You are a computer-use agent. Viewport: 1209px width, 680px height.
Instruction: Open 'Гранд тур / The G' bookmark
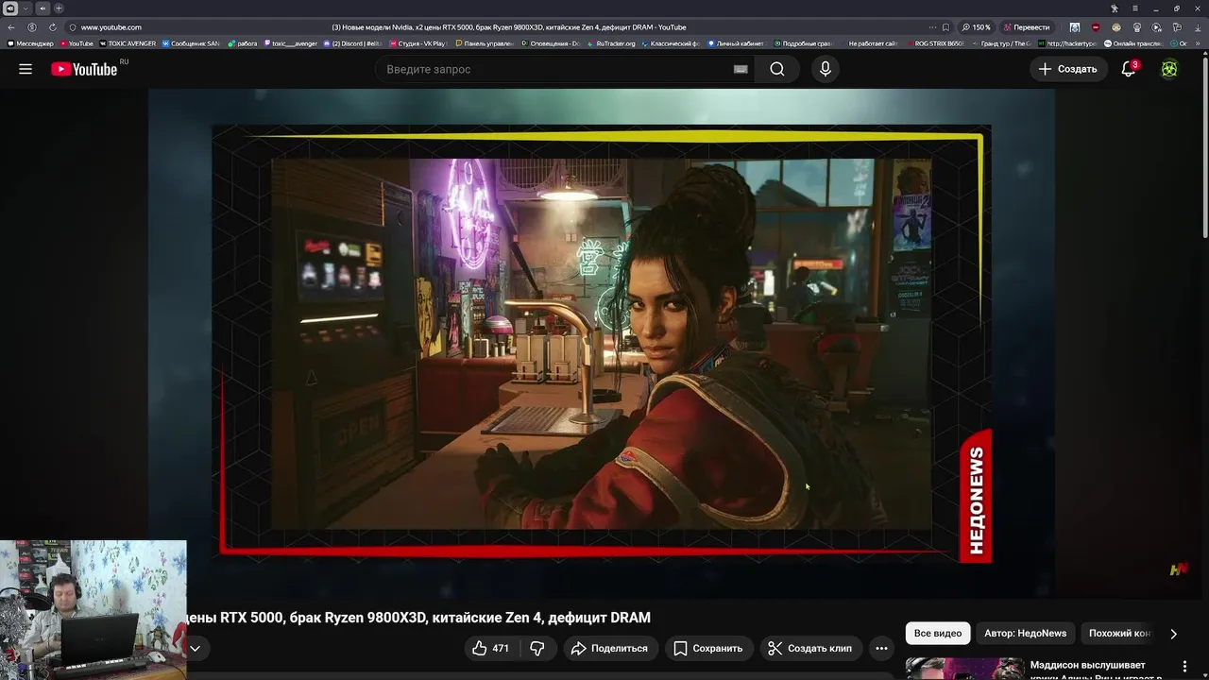click(1001, 43)
